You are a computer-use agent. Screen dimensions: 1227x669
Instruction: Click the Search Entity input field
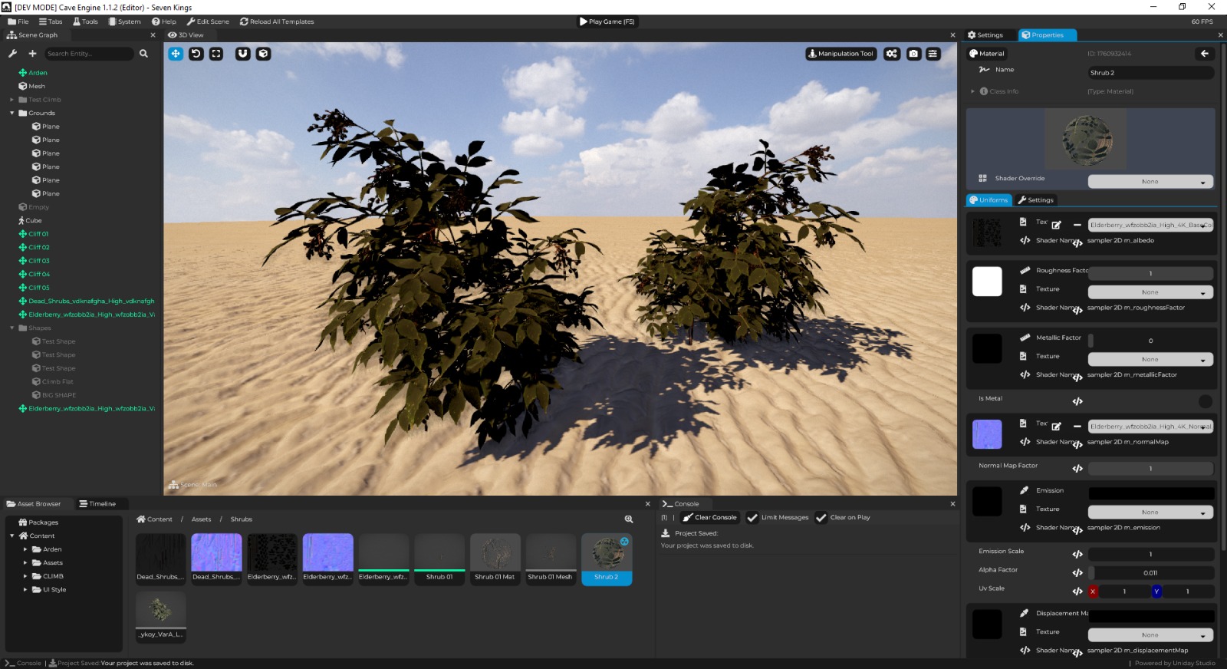point(88,54)
